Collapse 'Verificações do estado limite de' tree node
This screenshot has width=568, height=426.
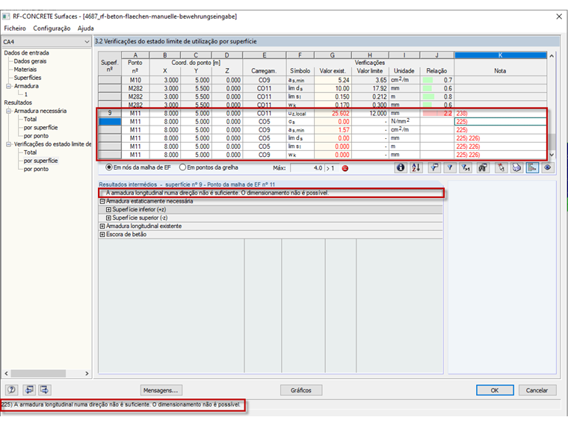coord(8,144)
